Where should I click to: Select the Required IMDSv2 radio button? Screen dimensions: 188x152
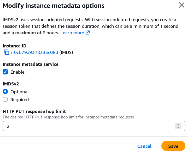[5, 100]
